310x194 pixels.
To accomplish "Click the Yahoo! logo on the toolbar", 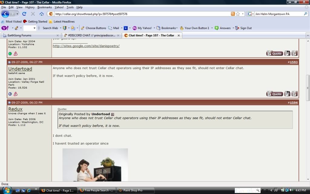I will coord(5,28).
